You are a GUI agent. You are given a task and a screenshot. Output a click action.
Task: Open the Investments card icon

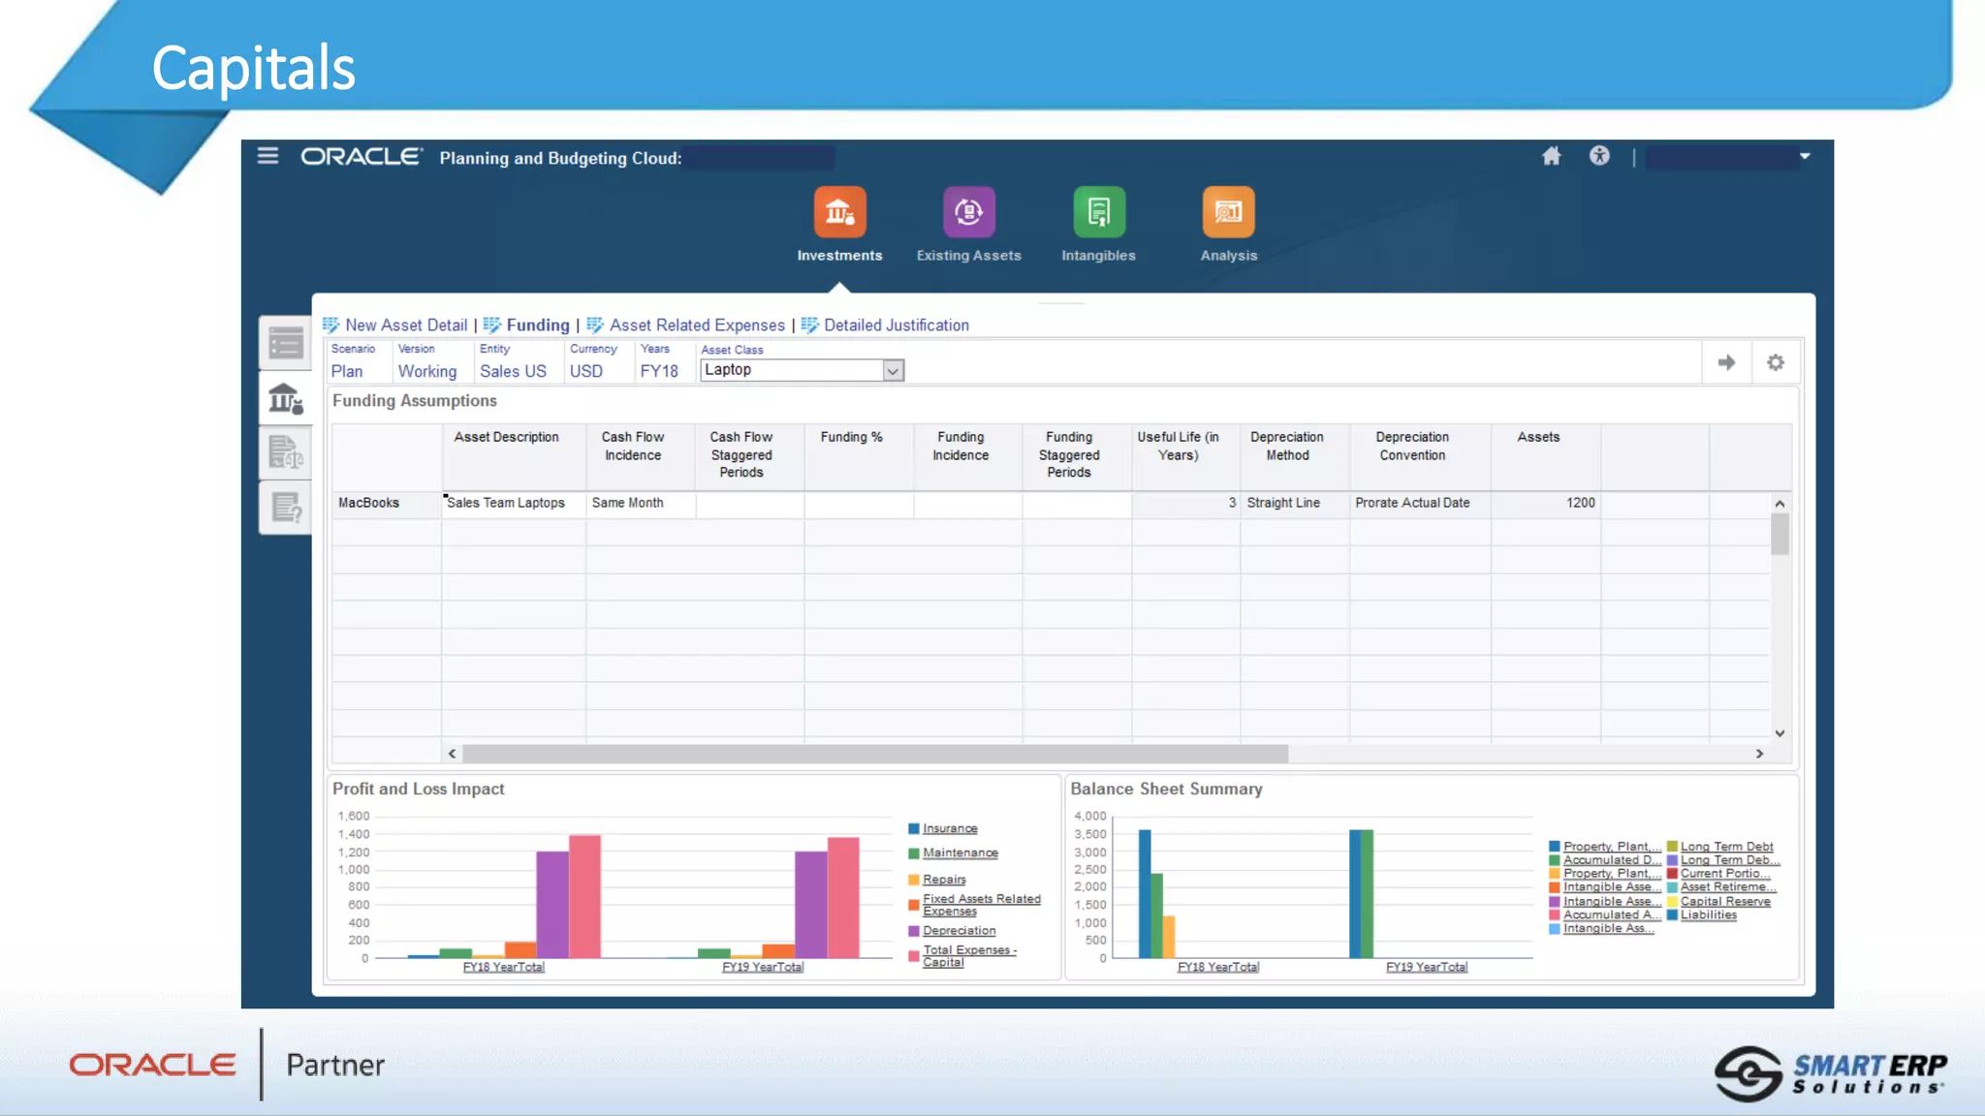[x=839, y=212]
